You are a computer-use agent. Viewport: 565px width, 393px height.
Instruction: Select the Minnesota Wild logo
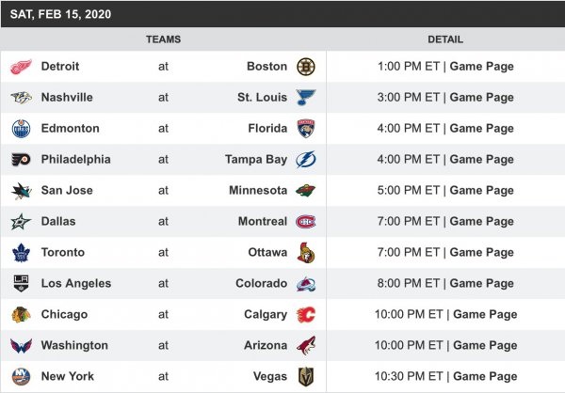[x=306, y=191]
